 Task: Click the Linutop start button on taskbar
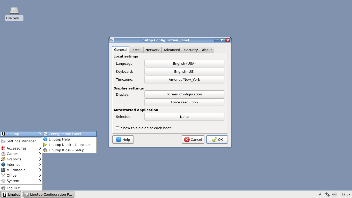pos(11,194)
